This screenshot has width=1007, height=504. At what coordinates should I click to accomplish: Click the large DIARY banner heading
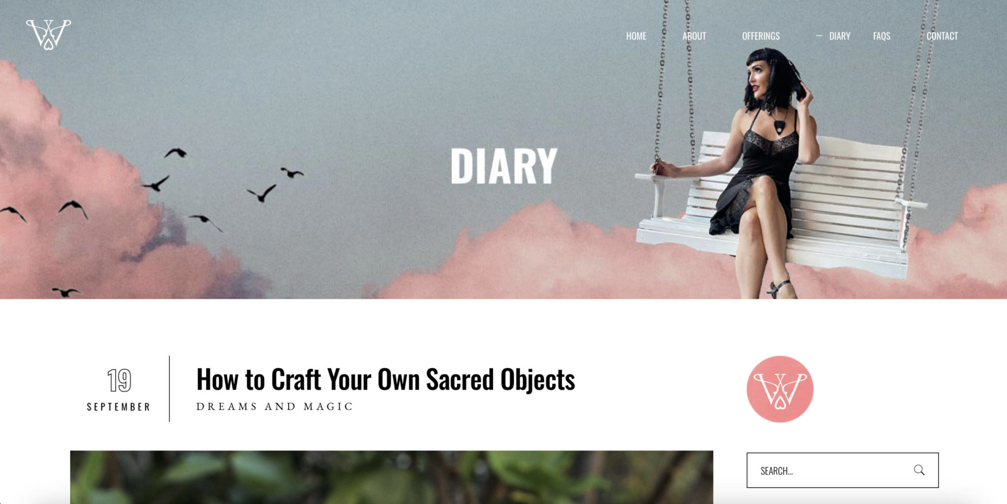click(x=503, y=167)
